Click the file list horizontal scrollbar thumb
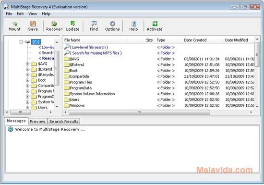264x185 pixels. click(x=139, y=112)
